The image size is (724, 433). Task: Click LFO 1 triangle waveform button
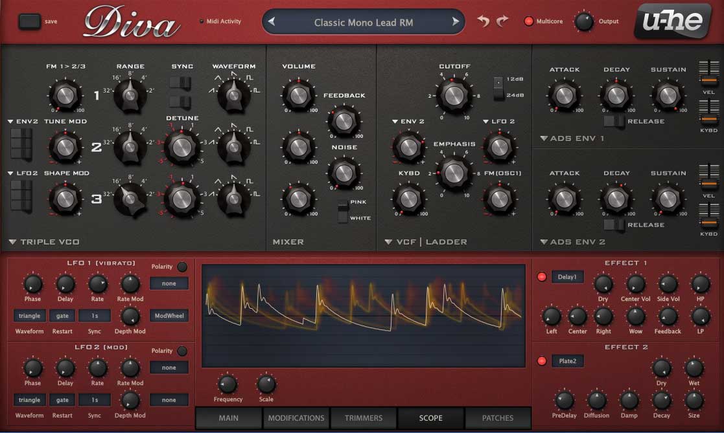pyautogui.click(x=30, y=316)
